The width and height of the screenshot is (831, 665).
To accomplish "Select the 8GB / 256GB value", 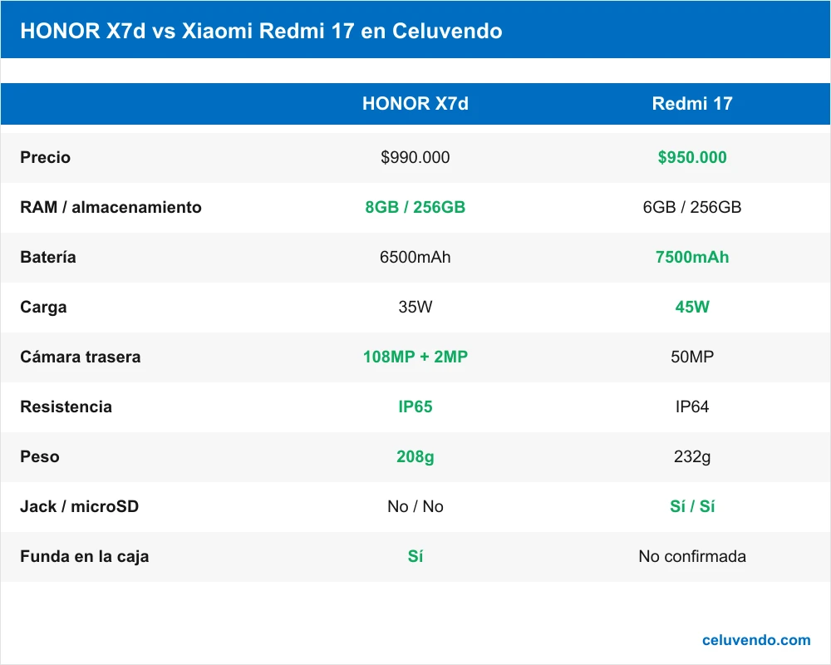I will tap(415, 207).
